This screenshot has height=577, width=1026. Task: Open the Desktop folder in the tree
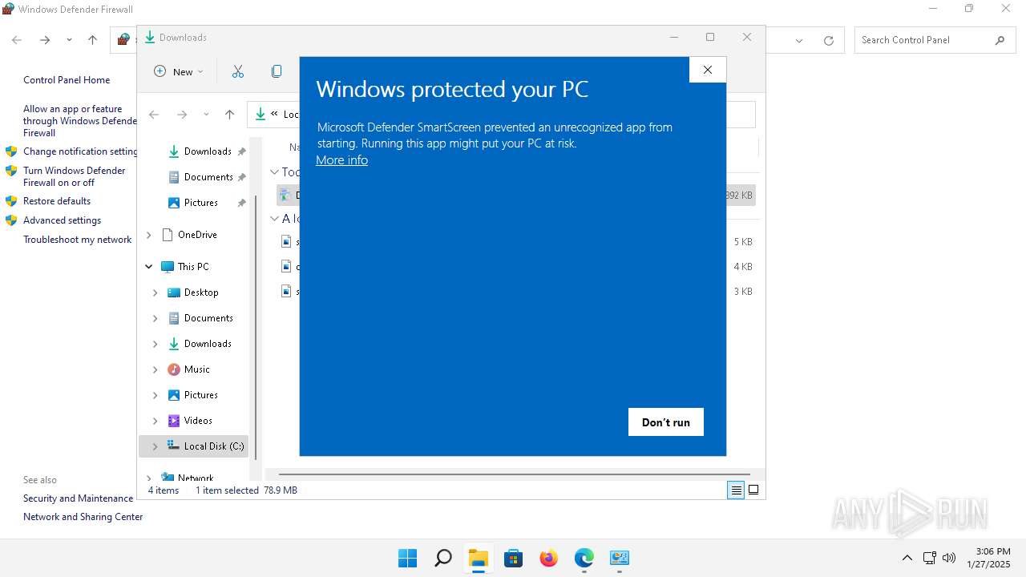click(193, 293)
